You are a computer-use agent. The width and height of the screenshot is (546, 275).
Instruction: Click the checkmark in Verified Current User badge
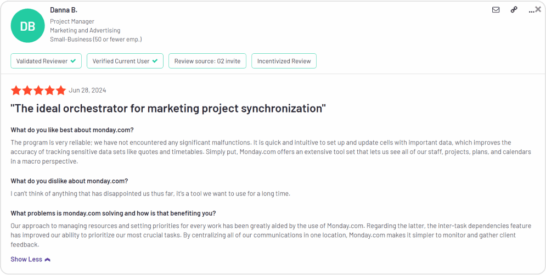[x=155, y=61]
